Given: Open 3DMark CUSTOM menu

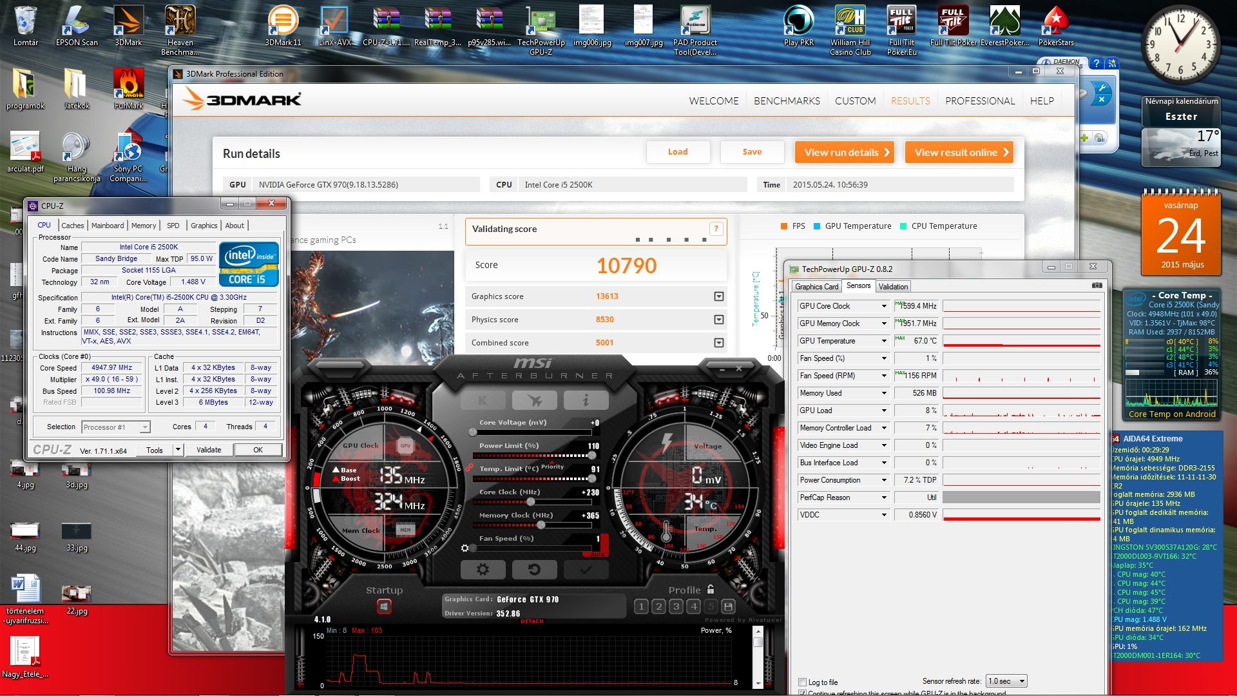Looking at the screenshot, I should [x=855, y=101].
